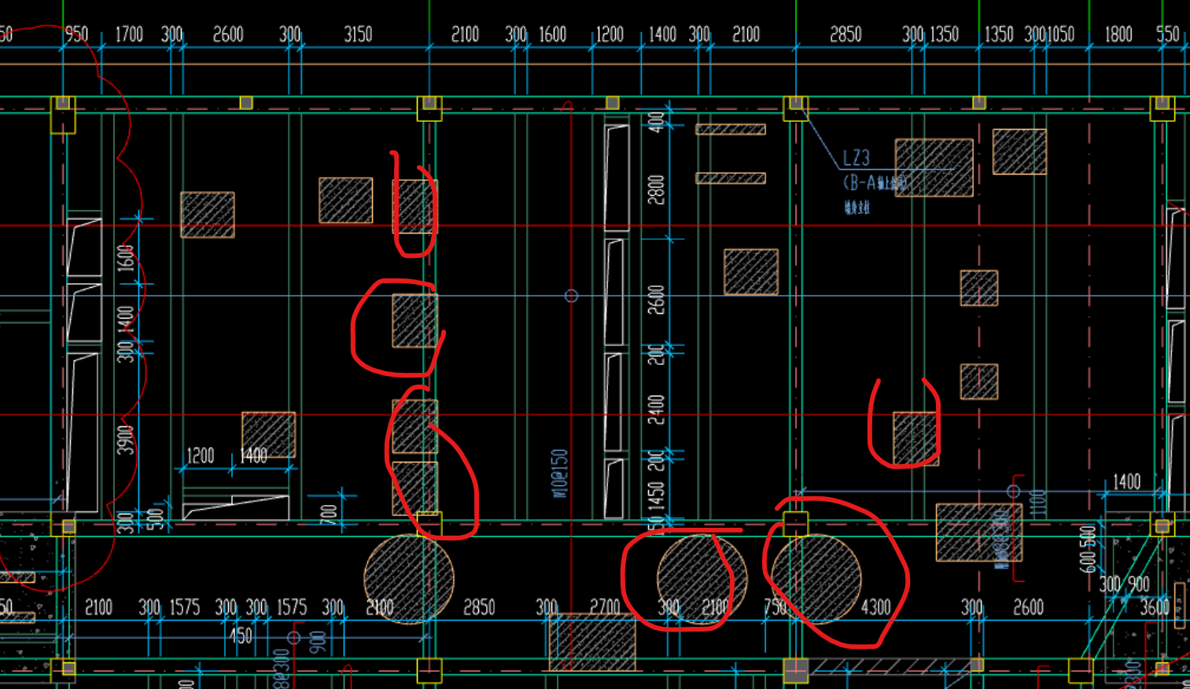Select hatched square above the 1400 interior dimension

(x=268, y=434)
